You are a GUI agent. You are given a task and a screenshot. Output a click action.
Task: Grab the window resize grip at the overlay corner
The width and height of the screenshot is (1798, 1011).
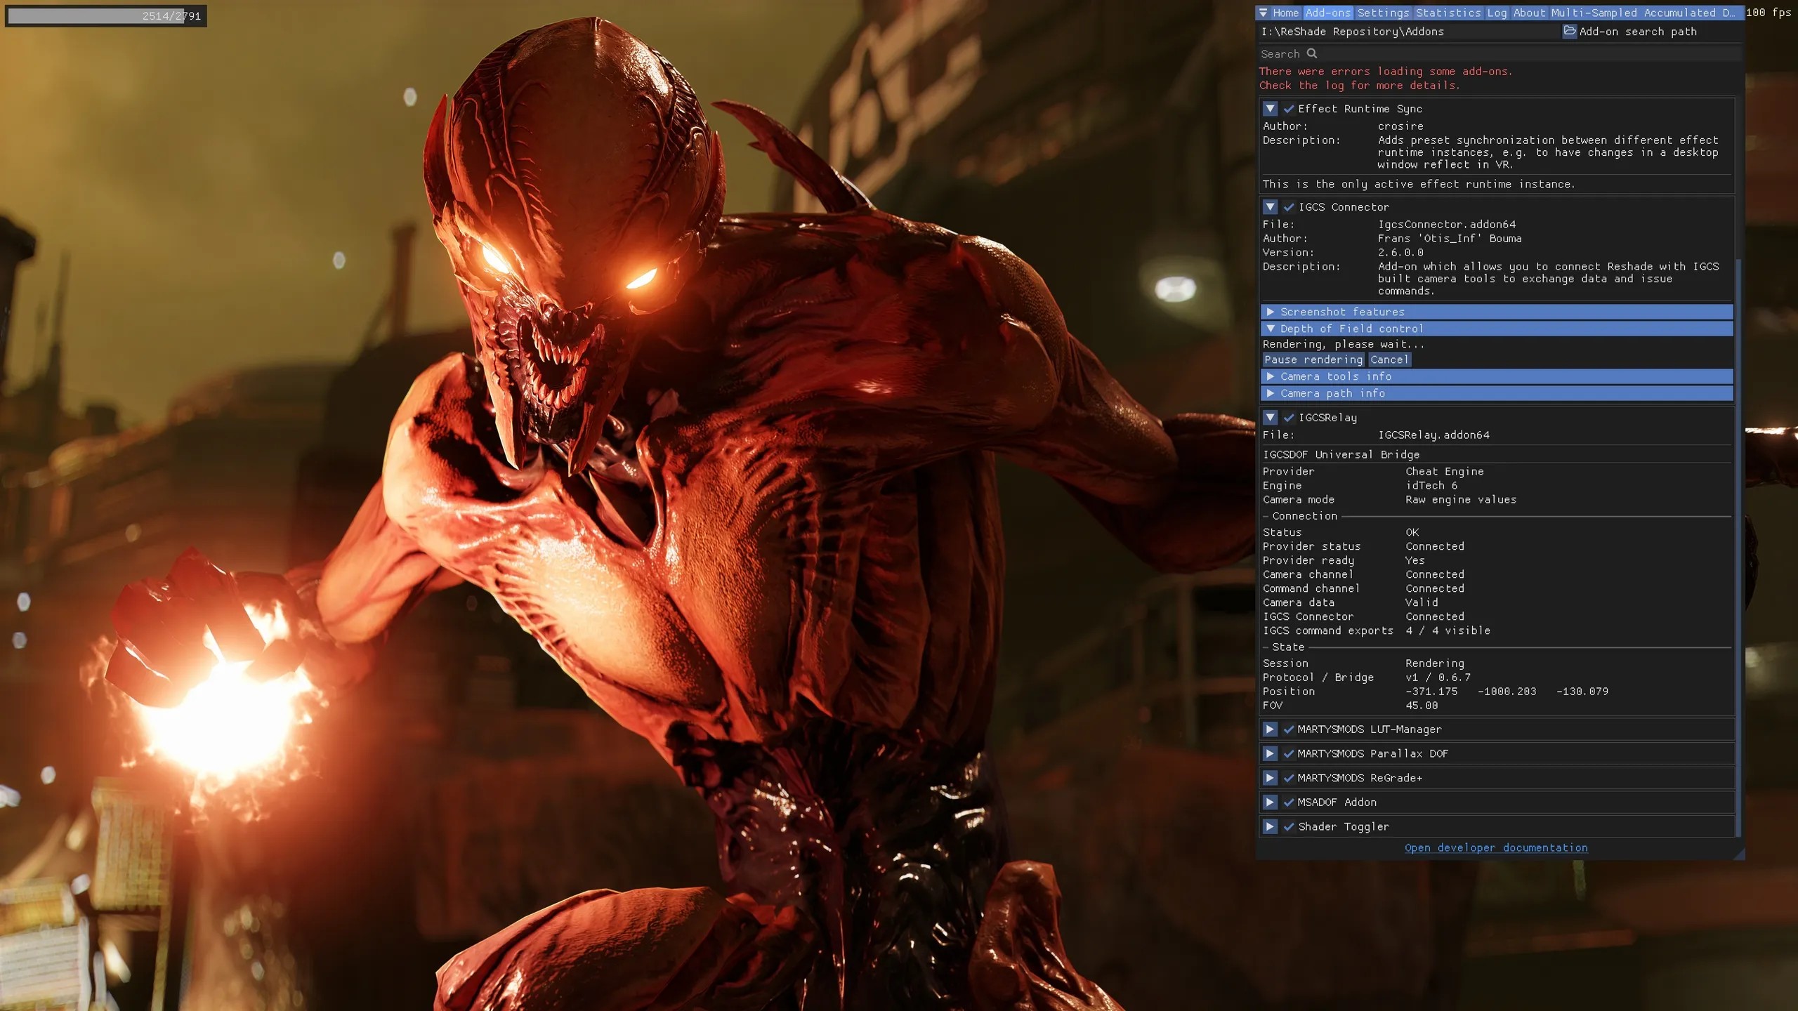1739,854
